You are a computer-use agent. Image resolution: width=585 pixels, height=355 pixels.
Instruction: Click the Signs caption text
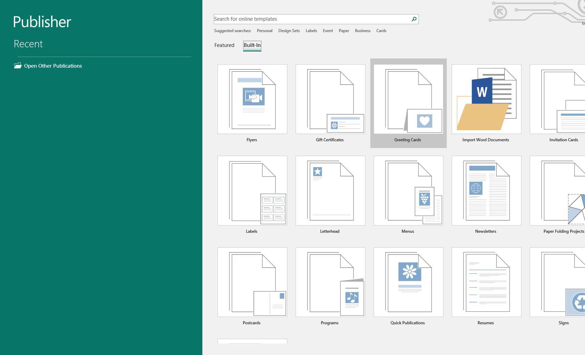pyautogui.click(x=564, y=323)
